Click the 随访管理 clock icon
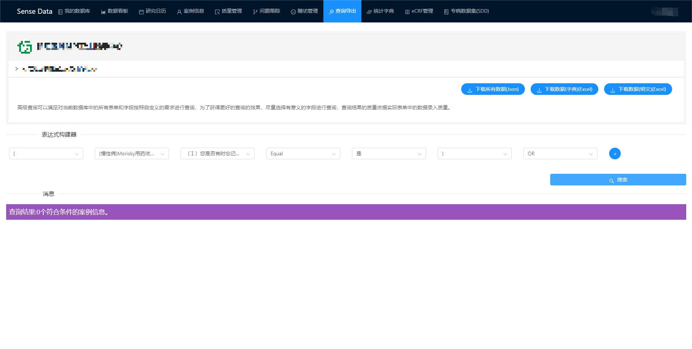This screenshot has height=349, width=692. (x=293, y=12)
